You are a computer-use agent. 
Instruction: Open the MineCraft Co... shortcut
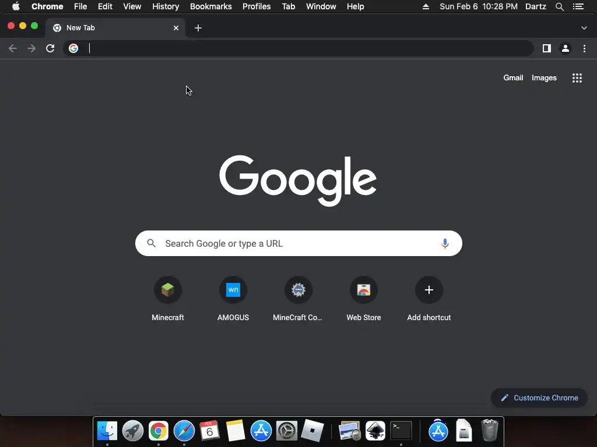298,299
